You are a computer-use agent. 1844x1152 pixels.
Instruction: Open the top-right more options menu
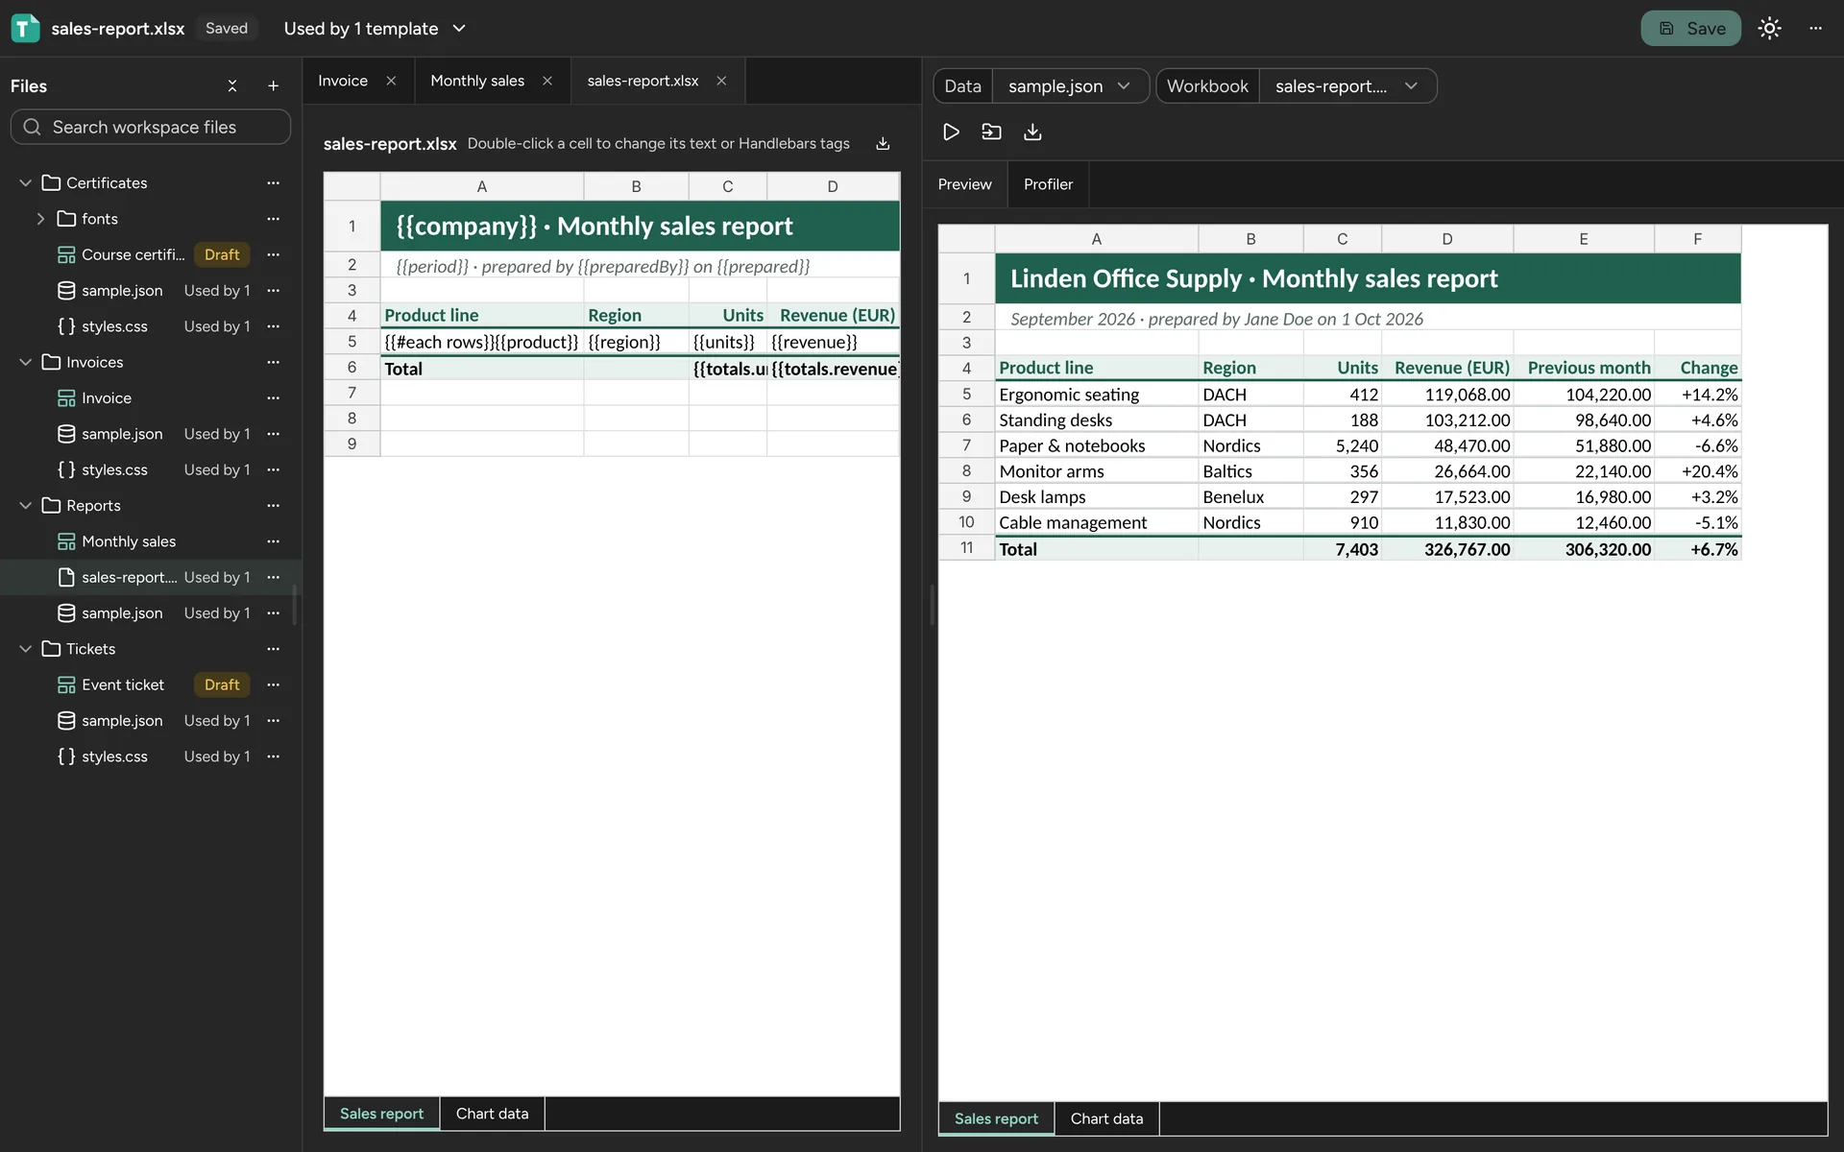[x=1815, y=29]
